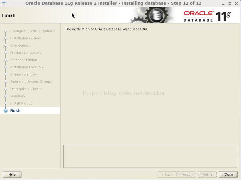Click the disabled Back button
241x180 pixels.
167,175
